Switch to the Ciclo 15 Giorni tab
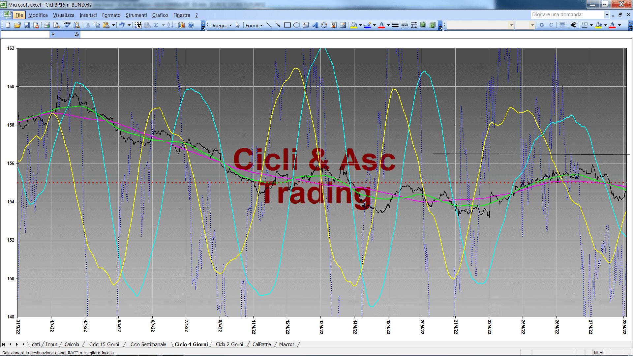 pos(104,344)
